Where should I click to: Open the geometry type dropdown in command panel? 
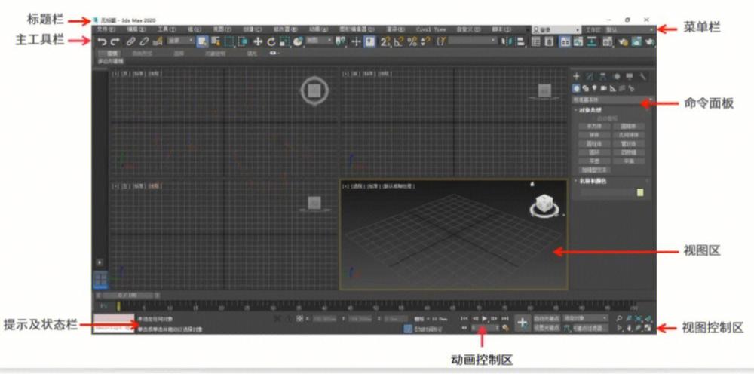click(612, 100)
